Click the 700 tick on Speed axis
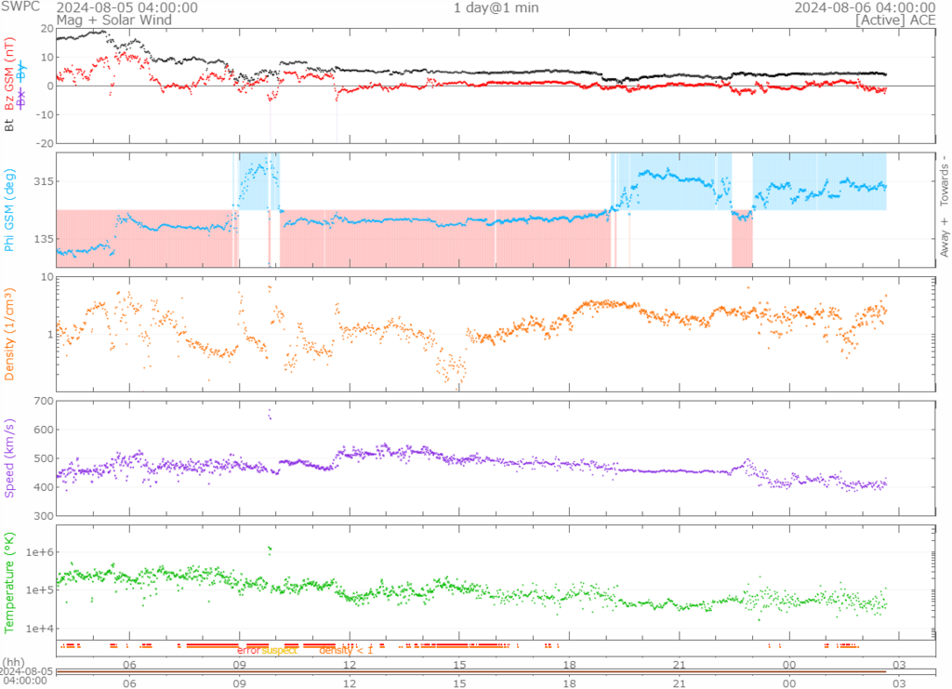 pos(44,402)
